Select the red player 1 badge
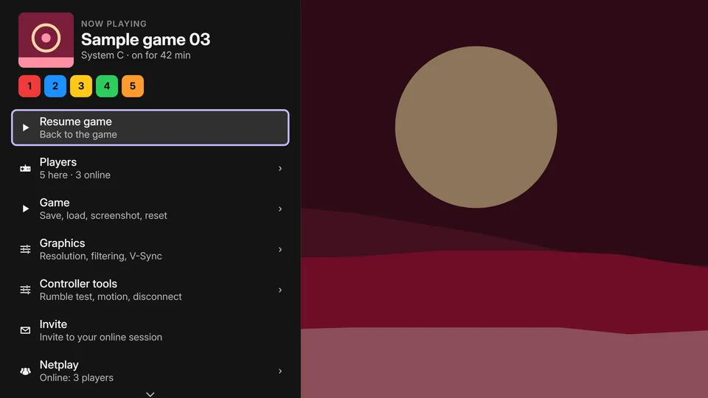The image size is (708, 398). tap(29, 85)
